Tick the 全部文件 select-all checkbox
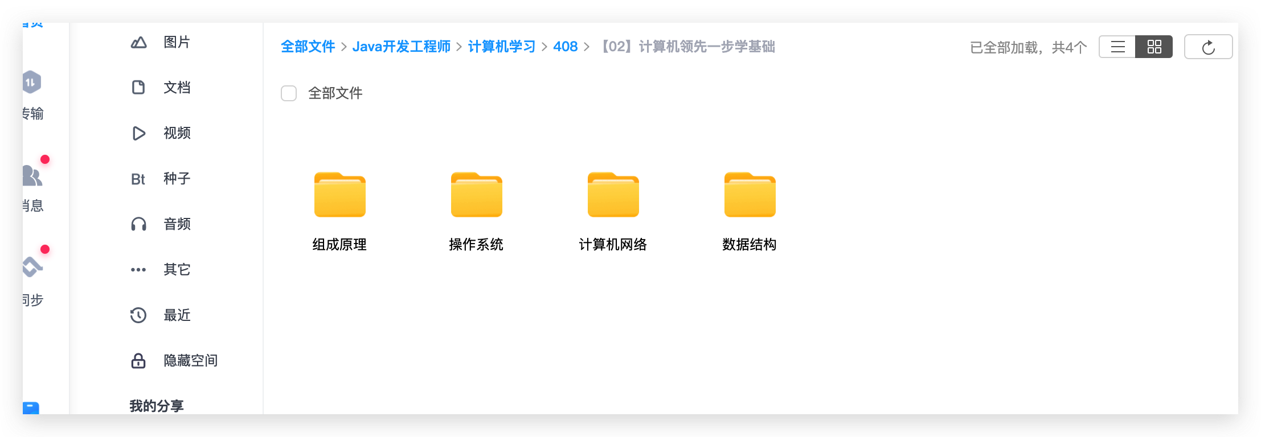The height and width of the screenshot is (437, 1261). tap(289, 93)
